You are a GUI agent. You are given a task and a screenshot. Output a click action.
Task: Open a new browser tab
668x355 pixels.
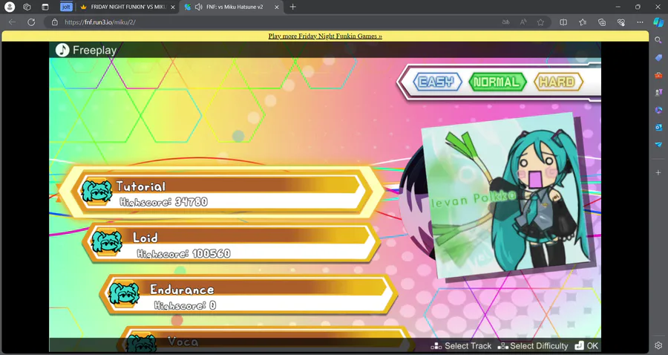[292, 7]
